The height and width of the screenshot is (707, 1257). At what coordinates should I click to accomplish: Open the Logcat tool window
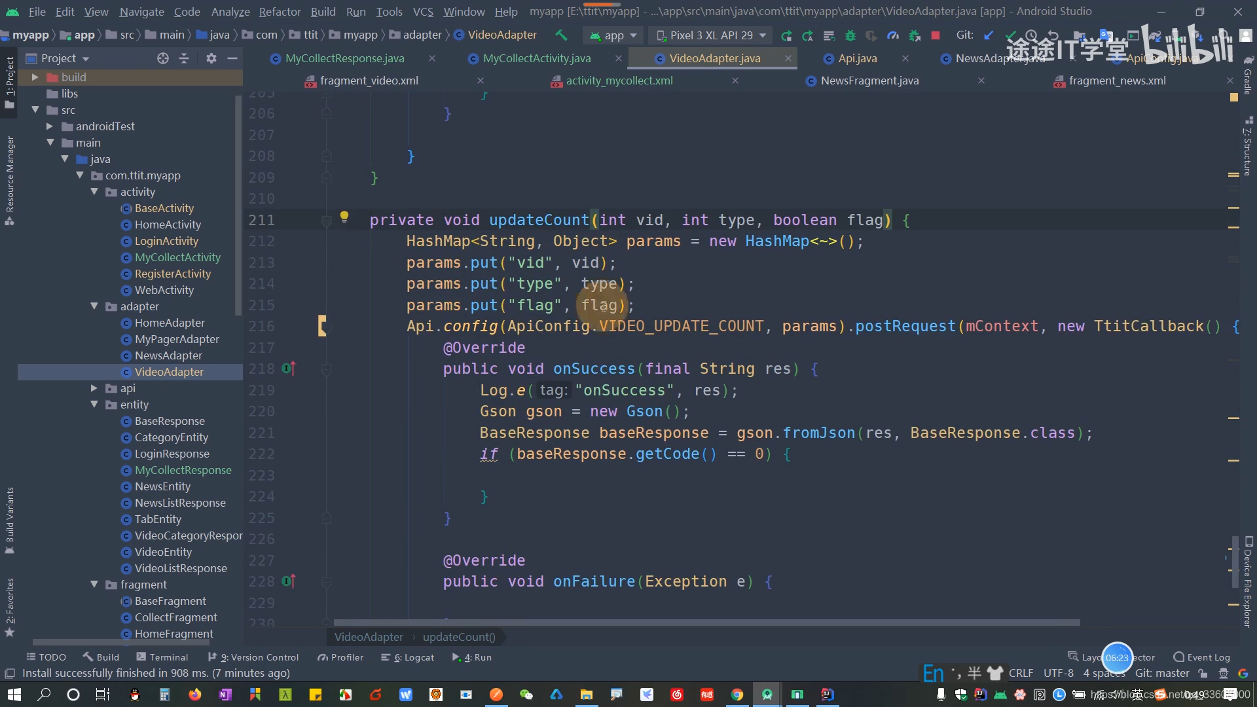[407, 657]
